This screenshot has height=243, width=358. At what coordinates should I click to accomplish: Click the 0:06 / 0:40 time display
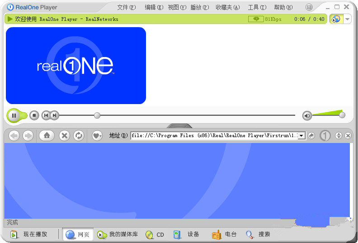click(x=309, y=19)
